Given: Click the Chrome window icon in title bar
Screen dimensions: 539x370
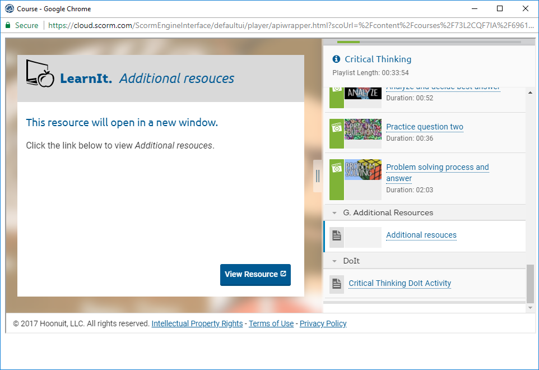Looking at the screenshot, I should tap(10, 8).
